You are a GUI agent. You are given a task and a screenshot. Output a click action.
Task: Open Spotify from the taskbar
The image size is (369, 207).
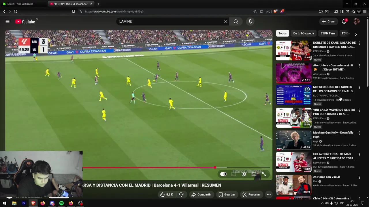click(61, 203)
